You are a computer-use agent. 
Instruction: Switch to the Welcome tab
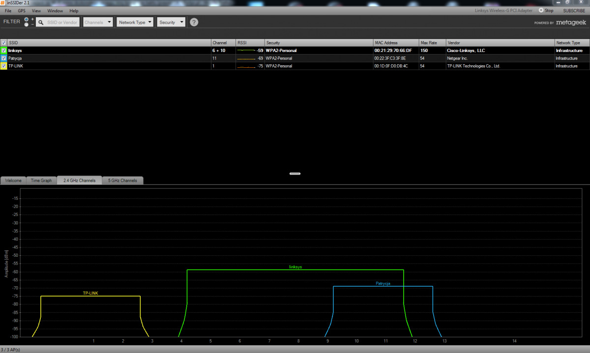13,180
